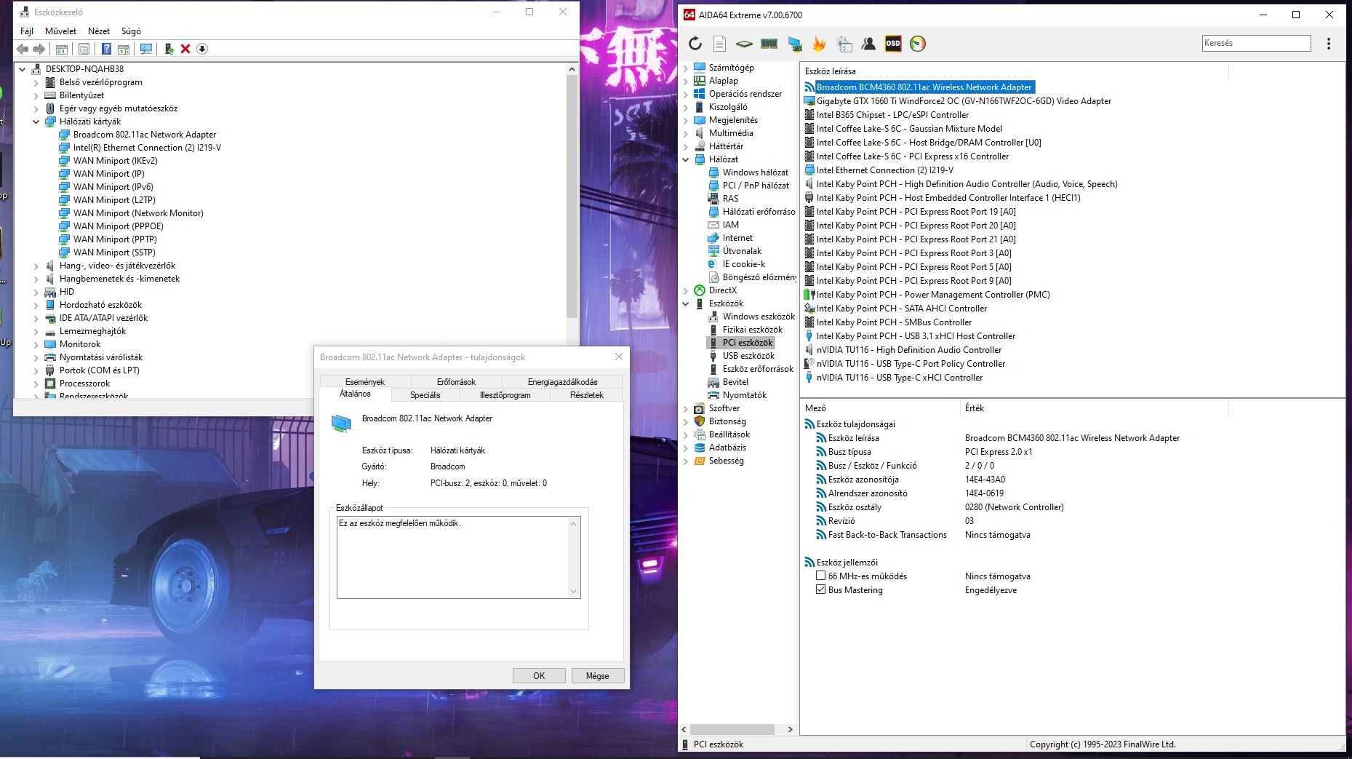Switch to the Energiagazdálkodás tab

pos(562,382)
